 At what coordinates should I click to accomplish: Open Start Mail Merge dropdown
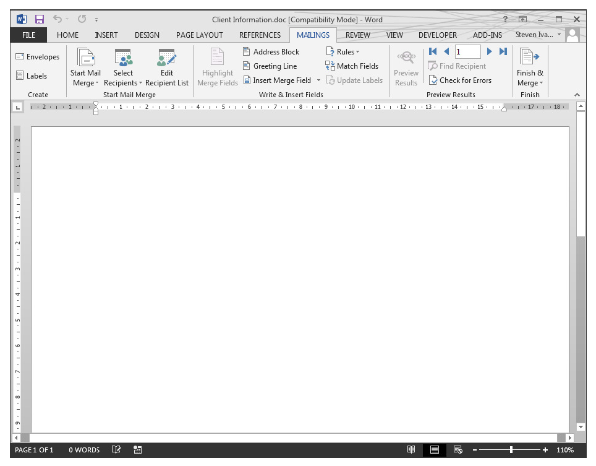pyautogui.click(x=85, y=67)
